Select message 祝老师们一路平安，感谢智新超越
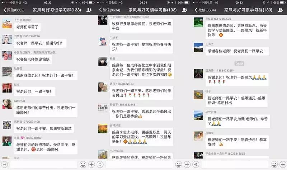The width and height of the screenshot is (287, 170). point(44,128)
